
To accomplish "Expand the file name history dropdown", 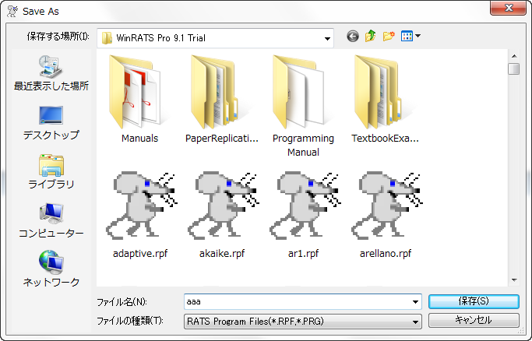I will (415, 301).
